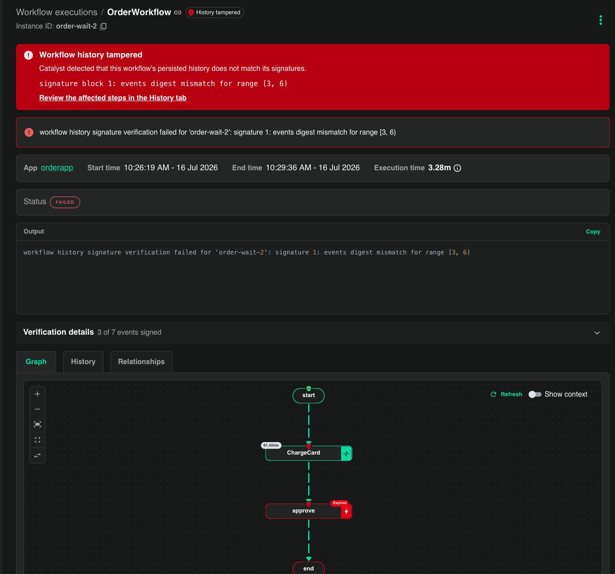615x574 pixels.
Task: Copy the instance ID order-wait-2
Action: (x=103, y=26)
